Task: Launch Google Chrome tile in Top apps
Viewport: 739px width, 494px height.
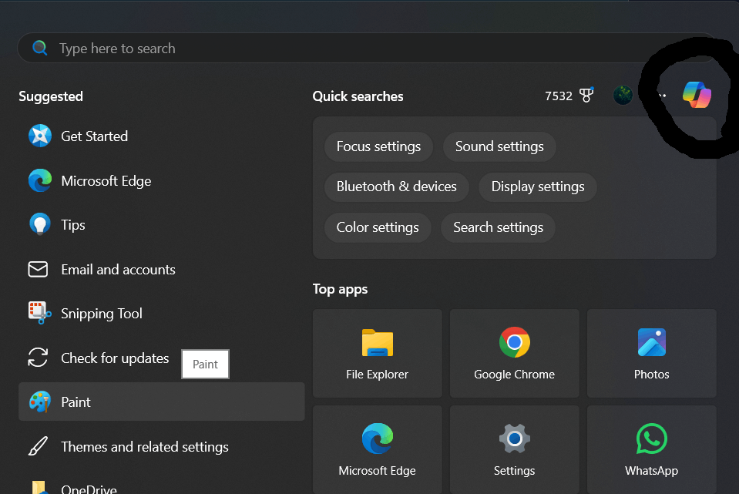Action: pos(514,353)
